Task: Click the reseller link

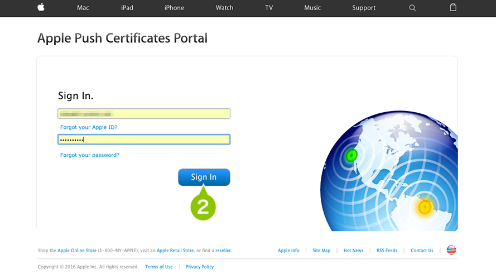Action: [223, 251]
